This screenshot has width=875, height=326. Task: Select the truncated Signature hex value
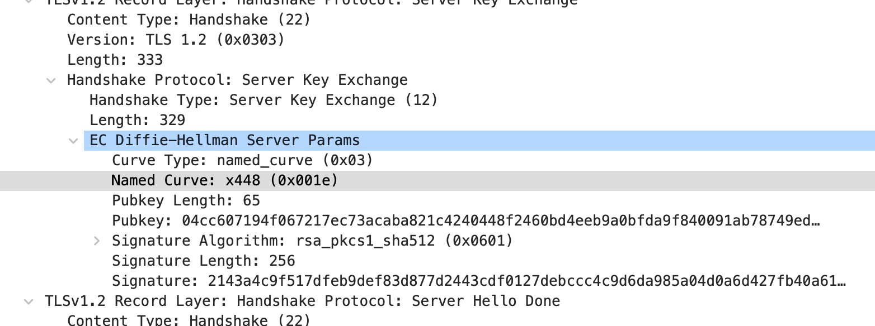392,281
